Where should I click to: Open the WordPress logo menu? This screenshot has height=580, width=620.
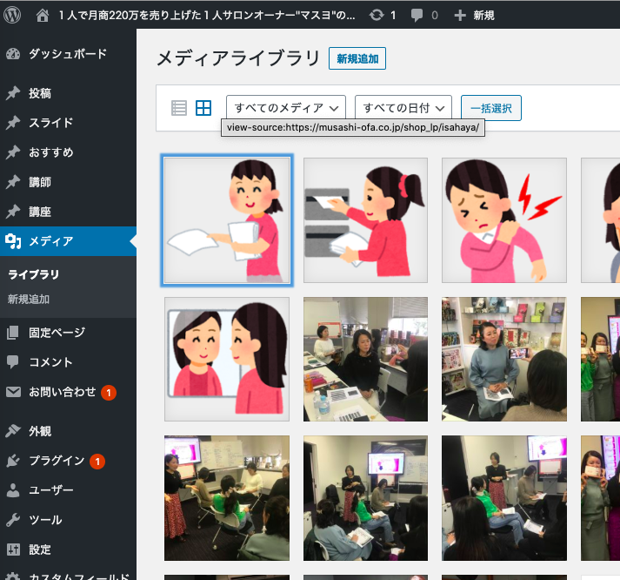[12, 16]
